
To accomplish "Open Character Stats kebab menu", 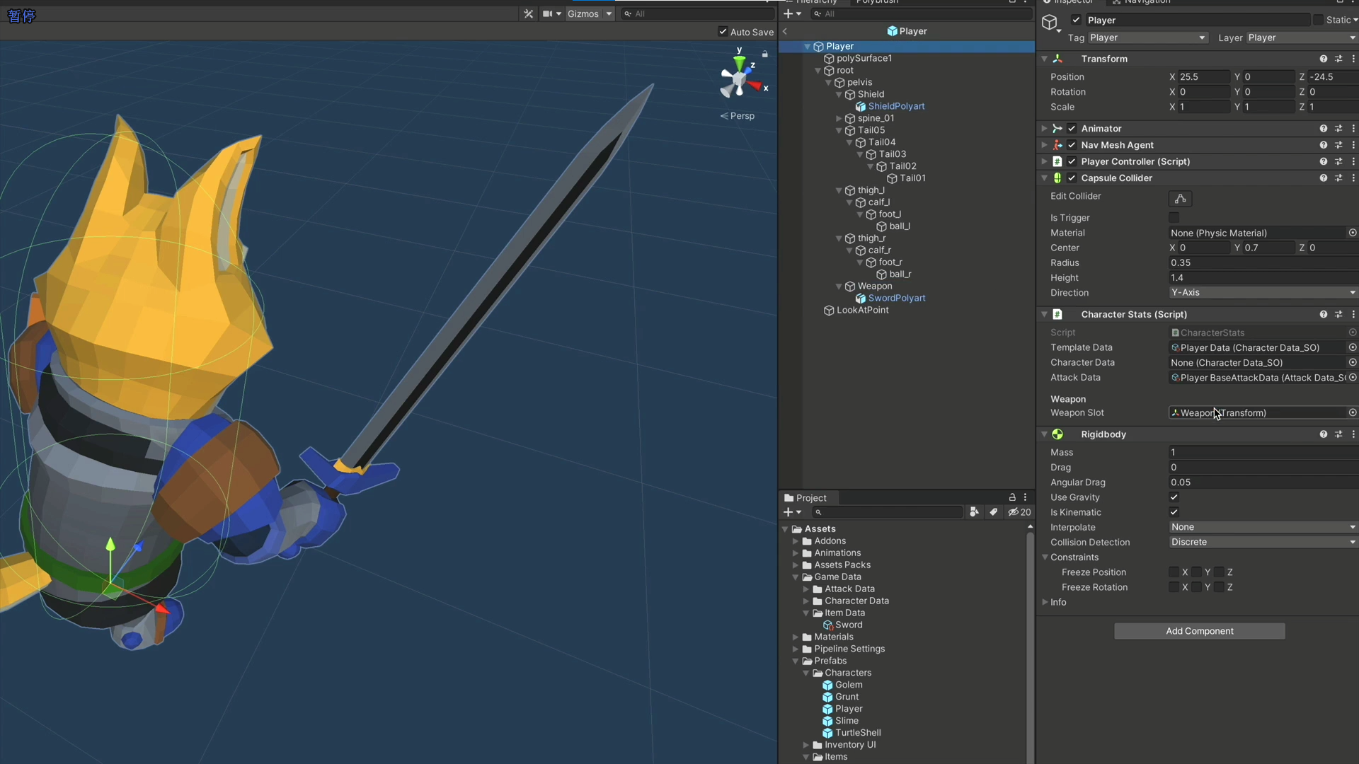I will click(x=1353, y=314).
